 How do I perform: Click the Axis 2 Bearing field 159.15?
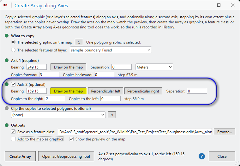tap(37, 91)
